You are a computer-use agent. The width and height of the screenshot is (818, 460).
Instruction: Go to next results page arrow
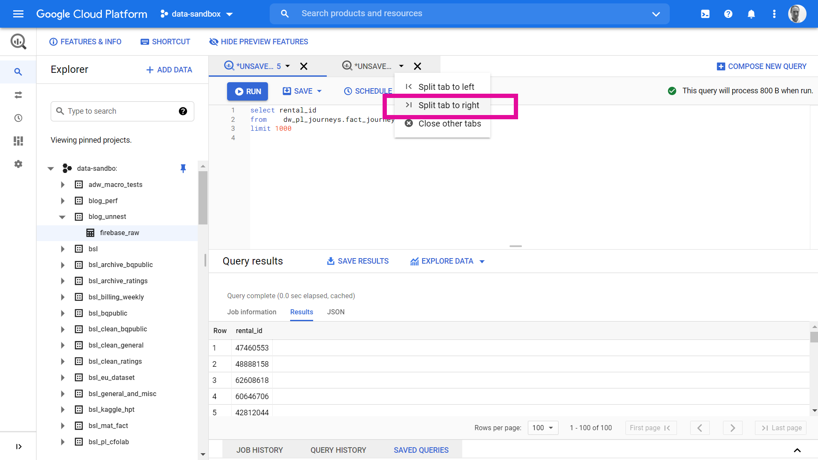732,428
